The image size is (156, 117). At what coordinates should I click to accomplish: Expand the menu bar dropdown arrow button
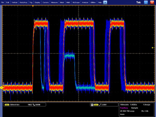click(x=105, y=2)
